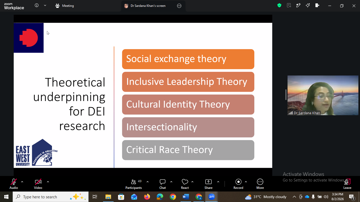The height and width of the screenshot is (202, 360).
Task: Open the React emoji menu
Action: 185,184
